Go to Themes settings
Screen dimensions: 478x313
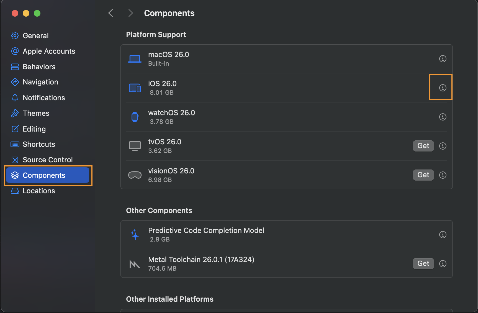[36, 113]
